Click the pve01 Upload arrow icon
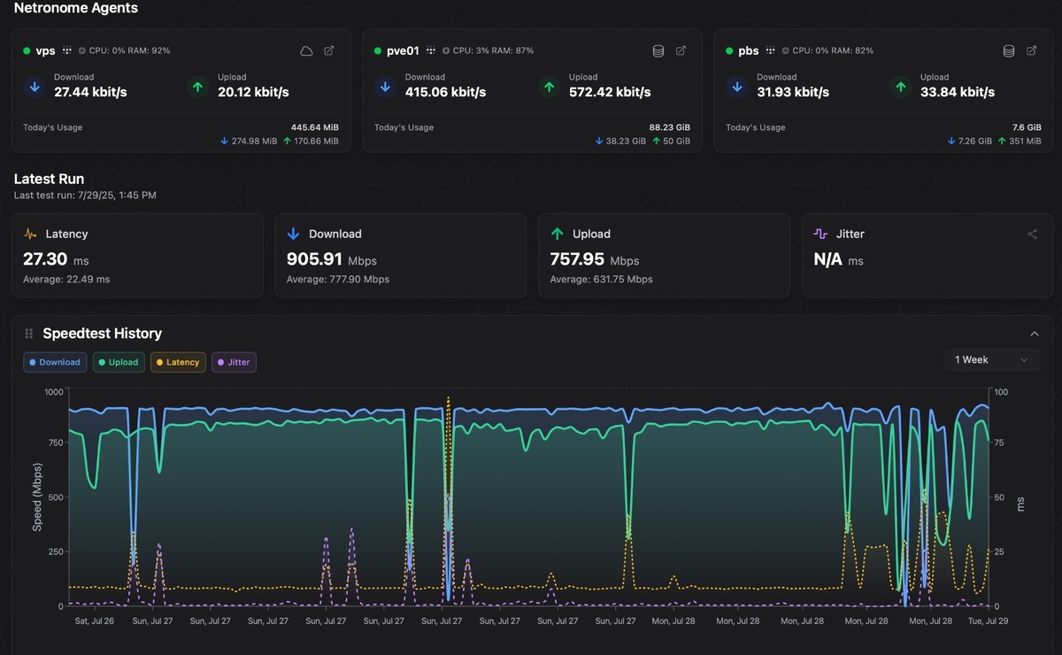 point(550,87)
